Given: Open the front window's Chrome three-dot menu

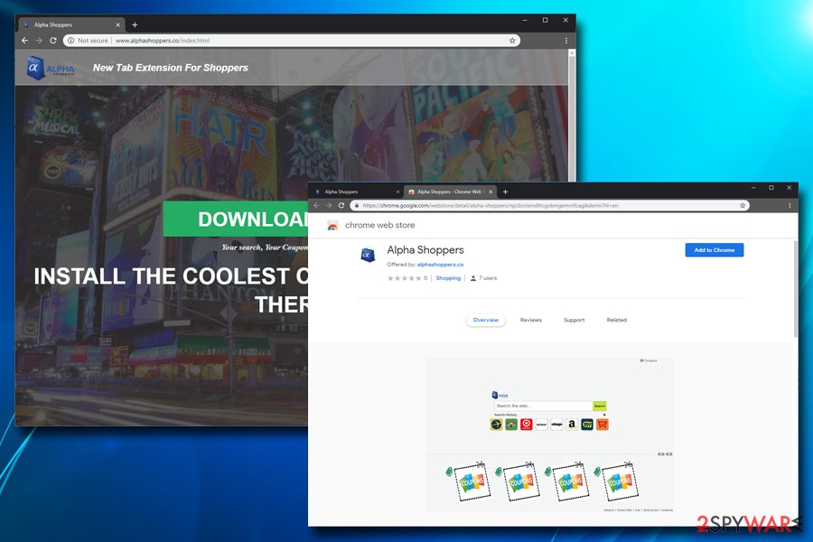Looking at the screenshot, I should tap(790, 205).
